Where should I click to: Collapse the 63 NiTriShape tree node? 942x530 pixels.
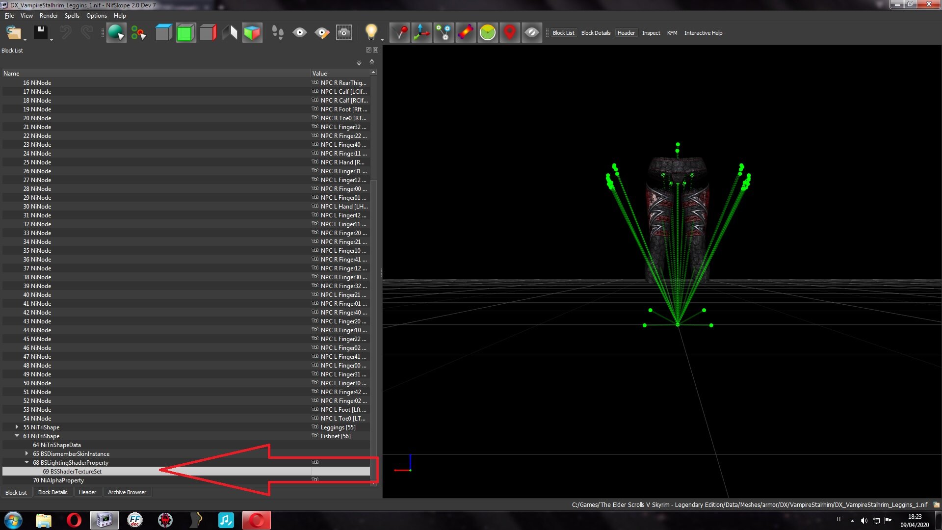[x=17, y=436]
